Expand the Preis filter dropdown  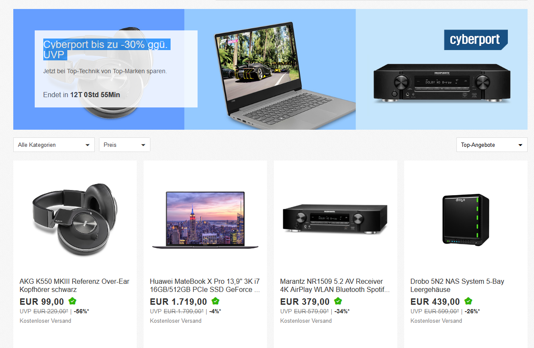click(x=125, y=145)
